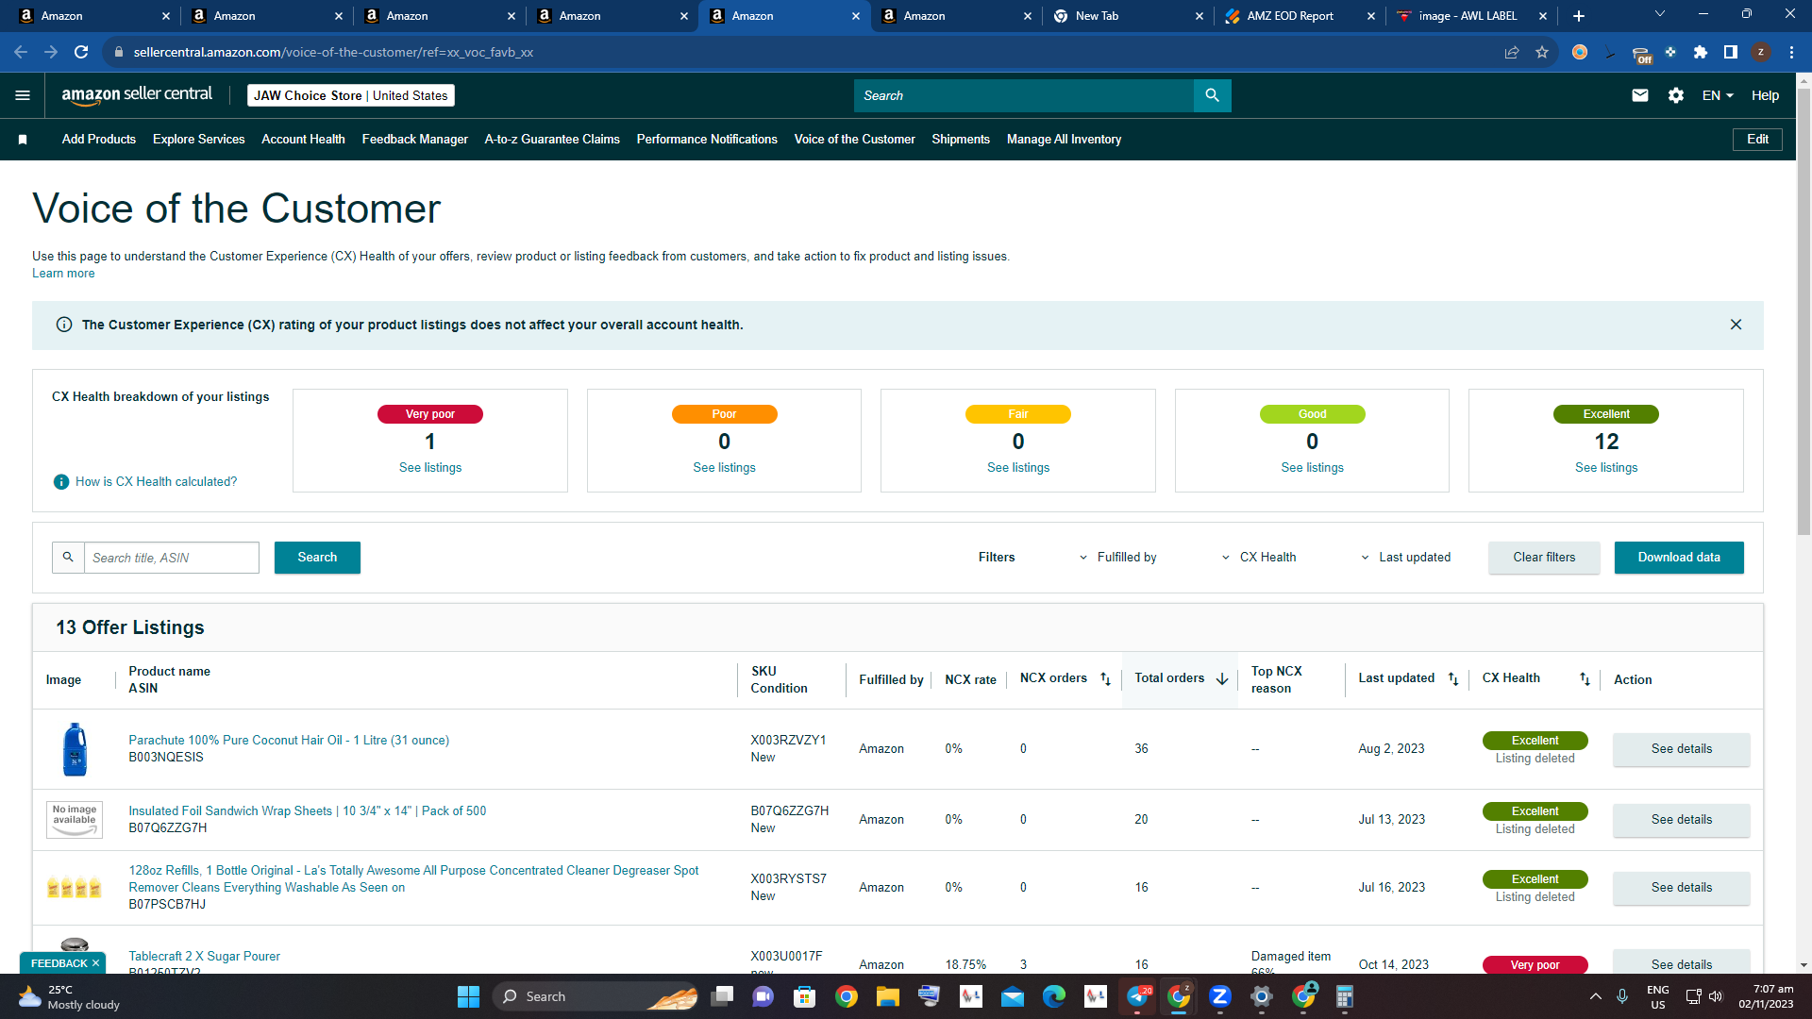Screen dimensions: 1812x1019
Task: Dismiss the CX rating info banner
Action: (1736, 325)
